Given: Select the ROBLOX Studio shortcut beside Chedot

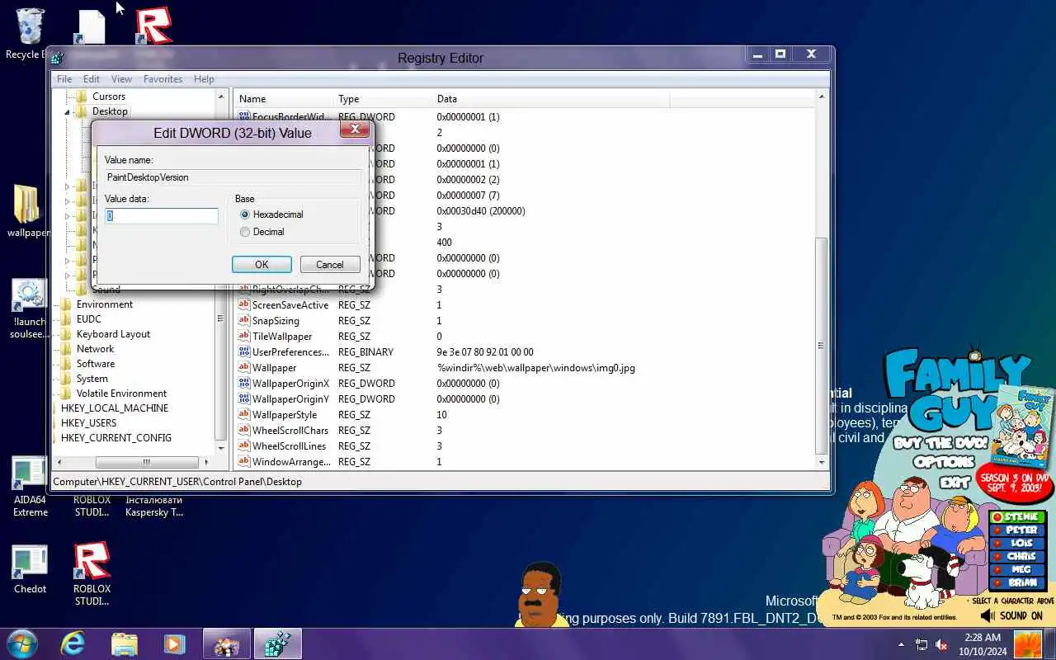Looking at the screenshot, I should (x=92, y=573).
